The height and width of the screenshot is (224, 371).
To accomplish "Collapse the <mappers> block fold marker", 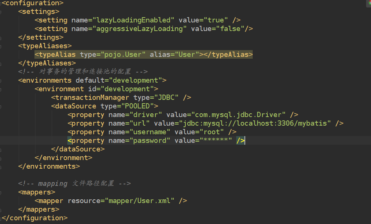I will coord(0,193).
